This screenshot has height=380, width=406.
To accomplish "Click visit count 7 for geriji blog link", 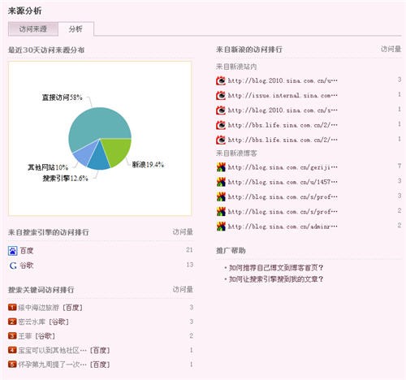I will 400,166.
